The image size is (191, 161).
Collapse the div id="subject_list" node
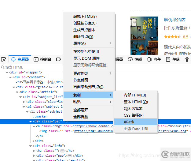pos(20,97)
